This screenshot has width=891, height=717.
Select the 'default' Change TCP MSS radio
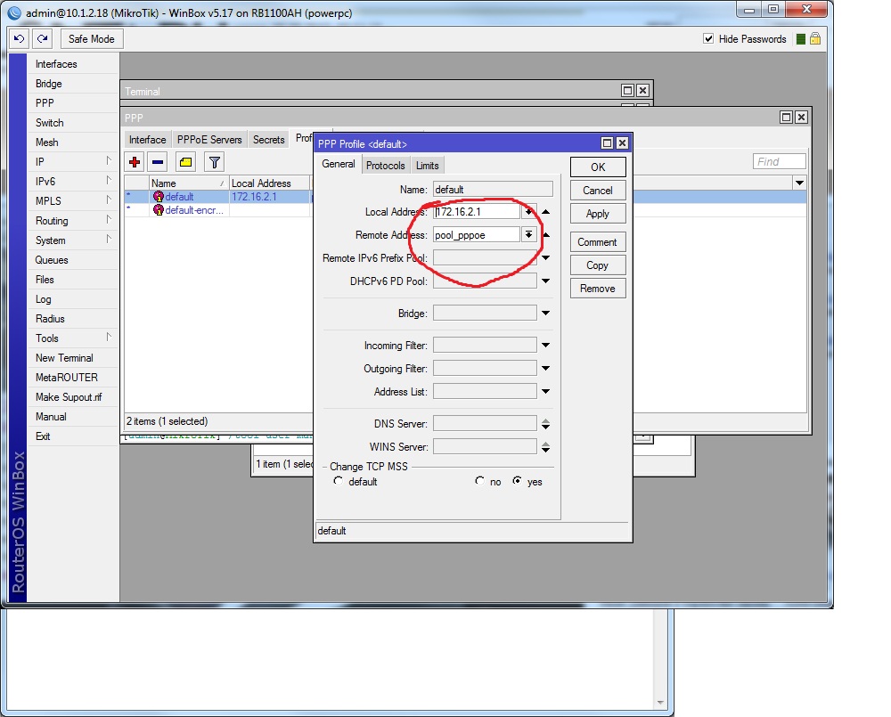(338, 481)
